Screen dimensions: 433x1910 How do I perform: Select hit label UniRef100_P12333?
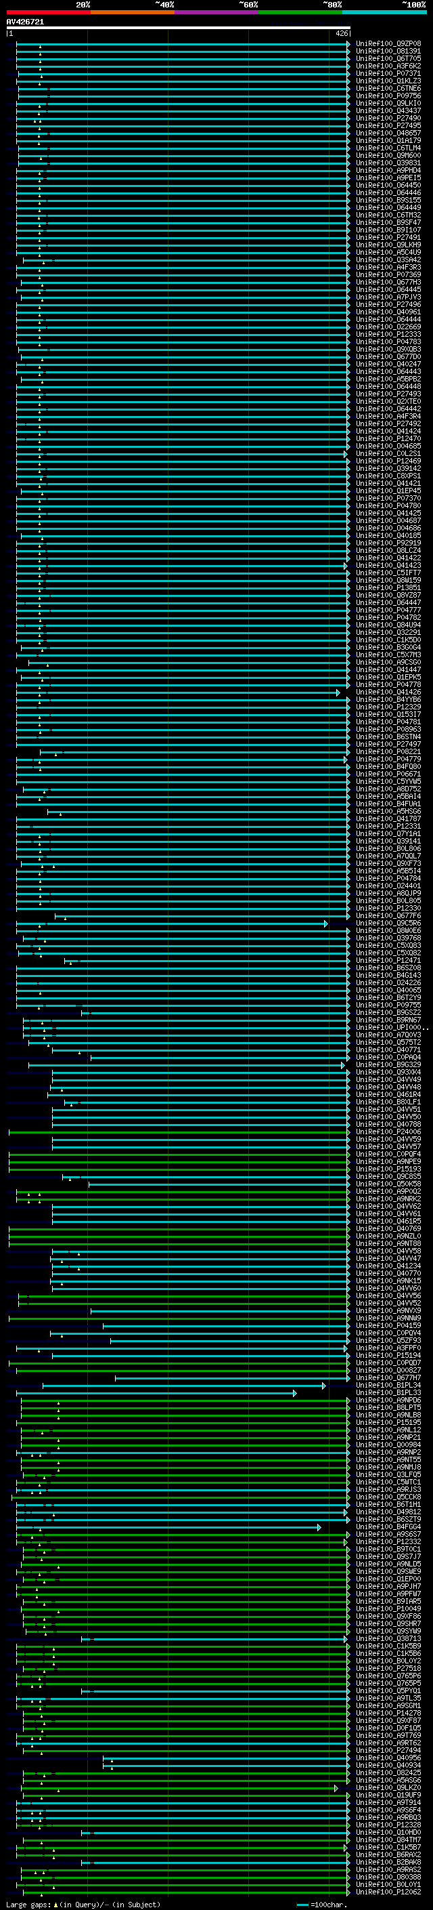[388, 335]
